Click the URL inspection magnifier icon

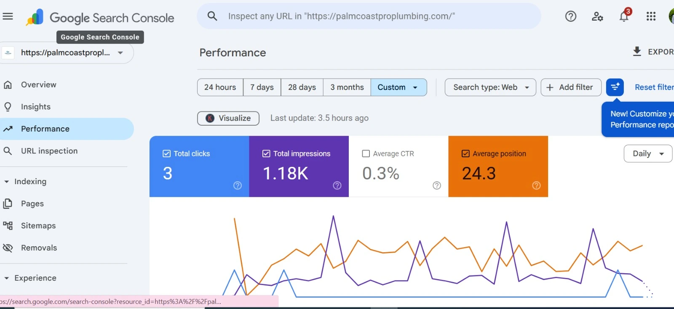8,151
